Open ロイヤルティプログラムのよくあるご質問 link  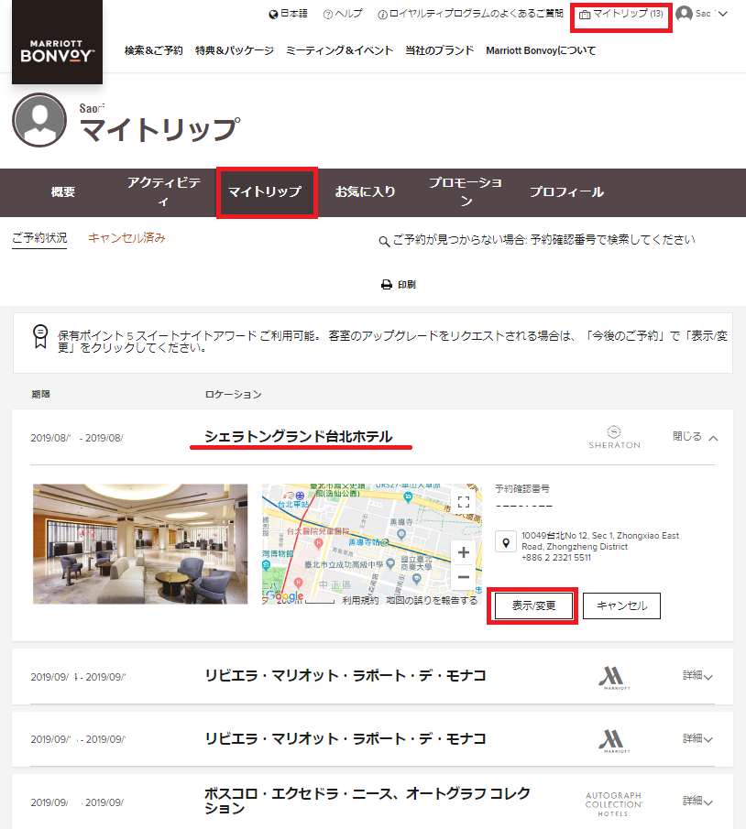pyautogui.click(x=477, y=14)
